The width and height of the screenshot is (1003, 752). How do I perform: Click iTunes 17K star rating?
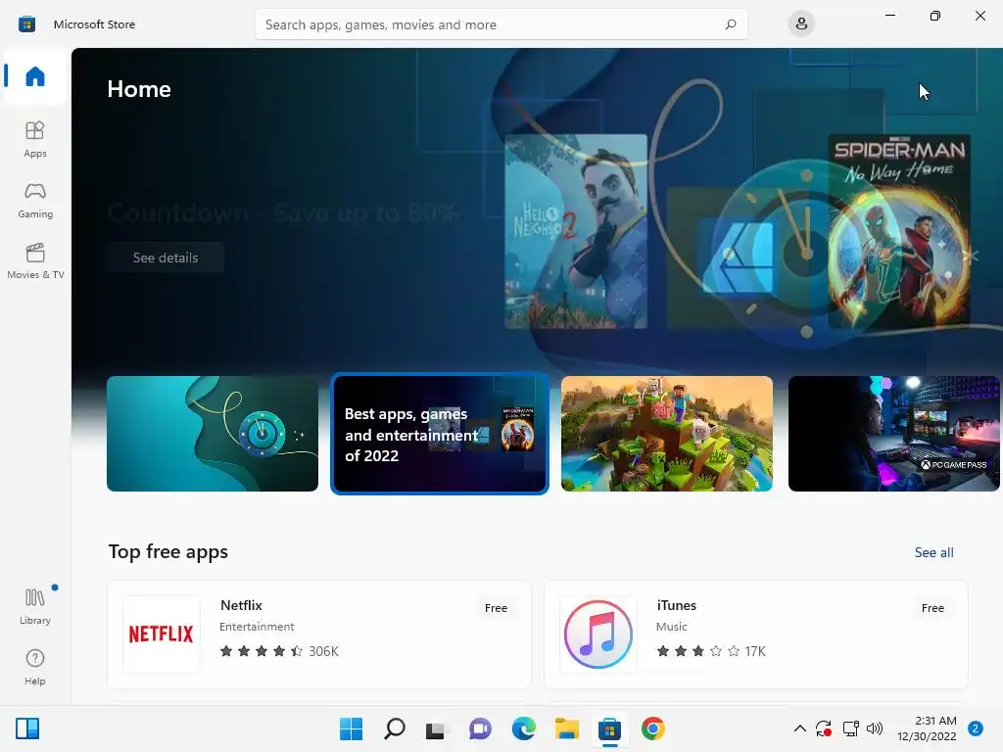[711, 651]
